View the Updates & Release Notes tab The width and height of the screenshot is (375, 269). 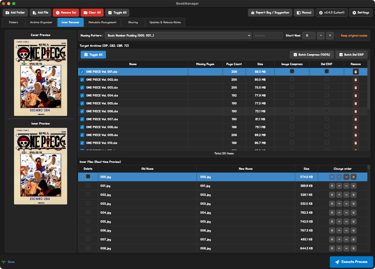pyautogui.click(x=165, y=22)
